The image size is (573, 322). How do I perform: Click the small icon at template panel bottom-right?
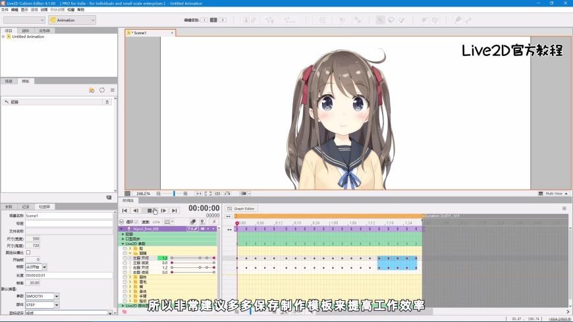pyautogui.click(x=109, y=198)
